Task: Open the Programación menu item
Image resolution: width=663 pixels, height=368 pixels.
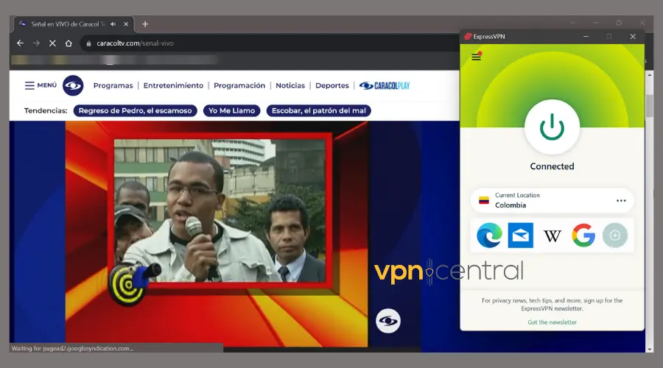Action: tap(239, 85)
